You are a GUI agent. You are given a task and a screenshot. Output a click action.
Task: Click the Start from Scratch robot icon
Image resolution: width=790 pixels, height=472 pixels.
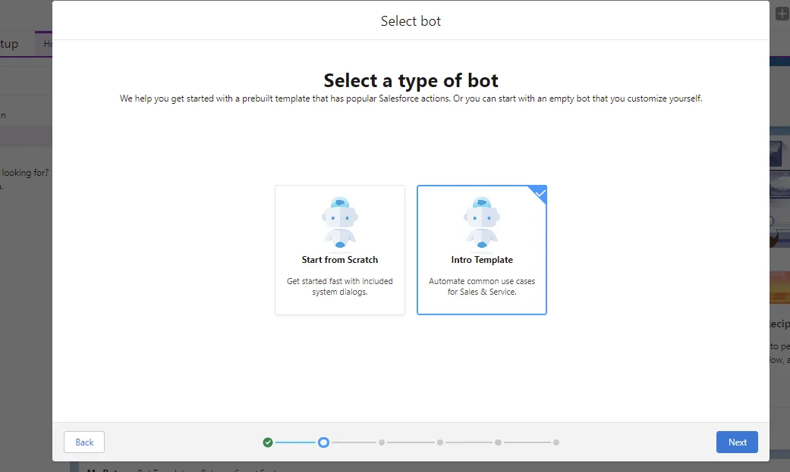[x=339, y=220]
